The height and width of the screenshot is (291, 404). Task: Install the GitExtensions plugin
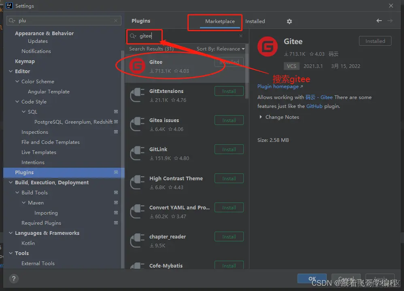tap(229, 91)
